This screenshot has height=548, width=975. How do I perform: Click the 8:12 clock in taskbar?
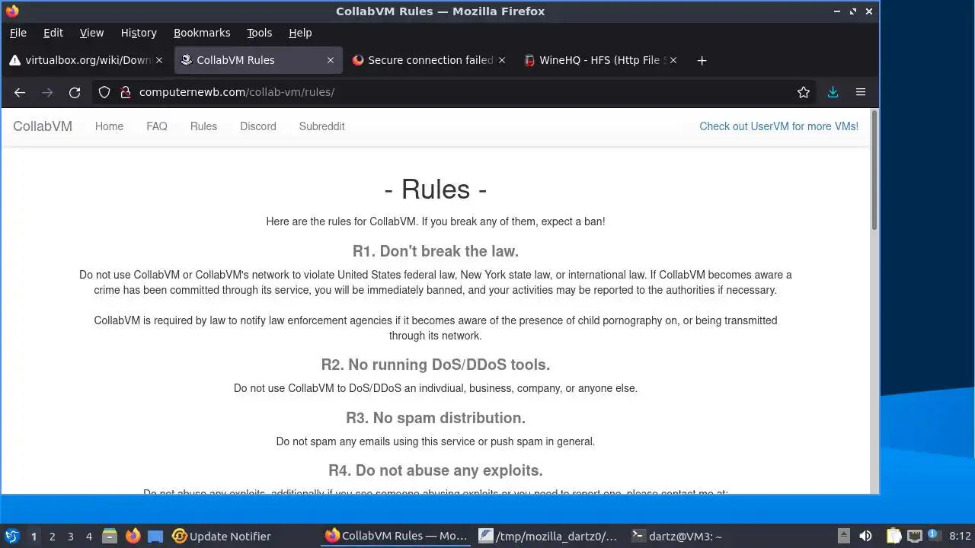(x=960, y=537)
